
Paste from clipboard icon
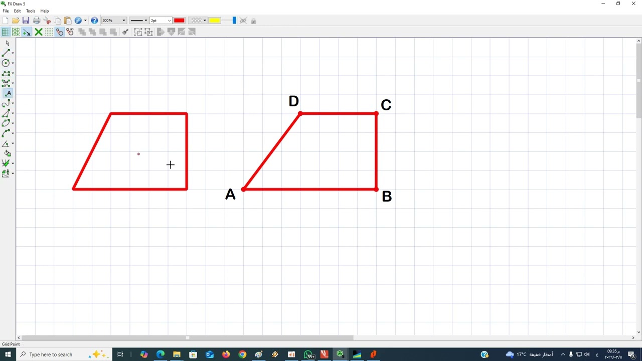pos(67,21)
